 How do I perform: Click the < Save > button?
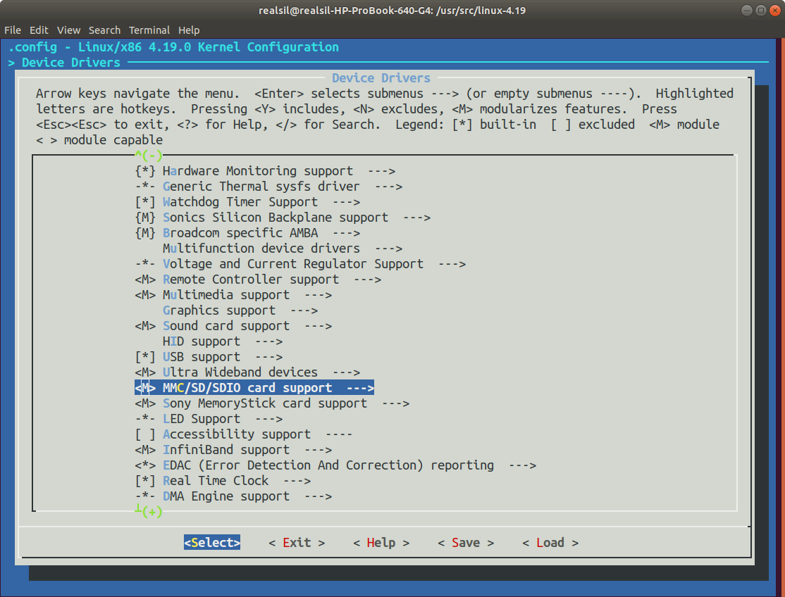[466, 543]
